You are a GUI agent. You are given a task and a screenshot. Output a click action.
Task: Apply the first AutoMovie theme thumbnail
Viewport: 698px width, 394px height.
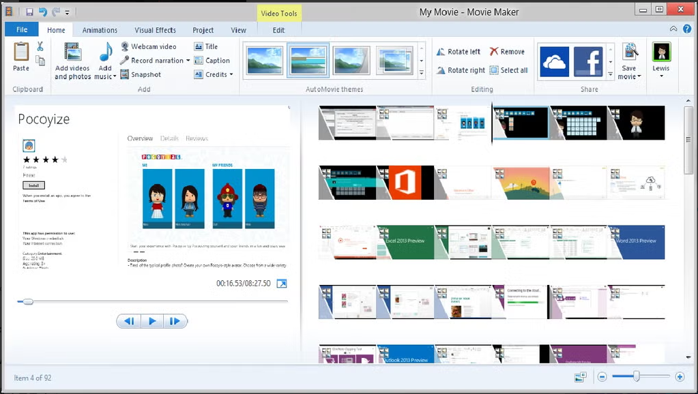coord(265,60)
